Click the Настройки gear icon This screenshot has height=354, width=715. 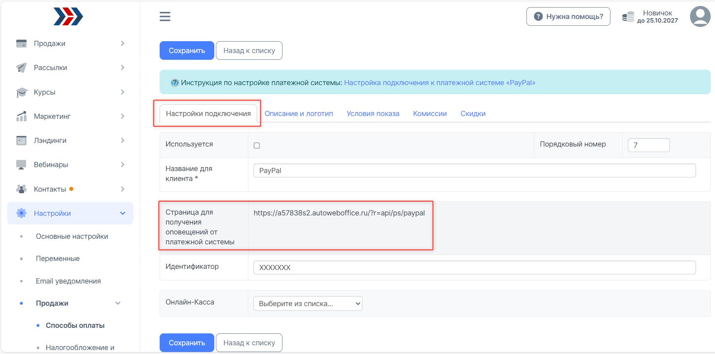coord(21,213)
